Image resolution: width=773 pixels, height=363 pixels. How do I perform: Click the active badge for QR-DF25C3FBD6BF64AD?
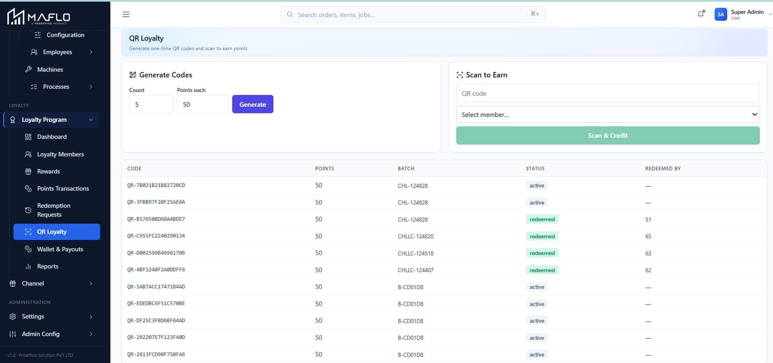[537, 321]
